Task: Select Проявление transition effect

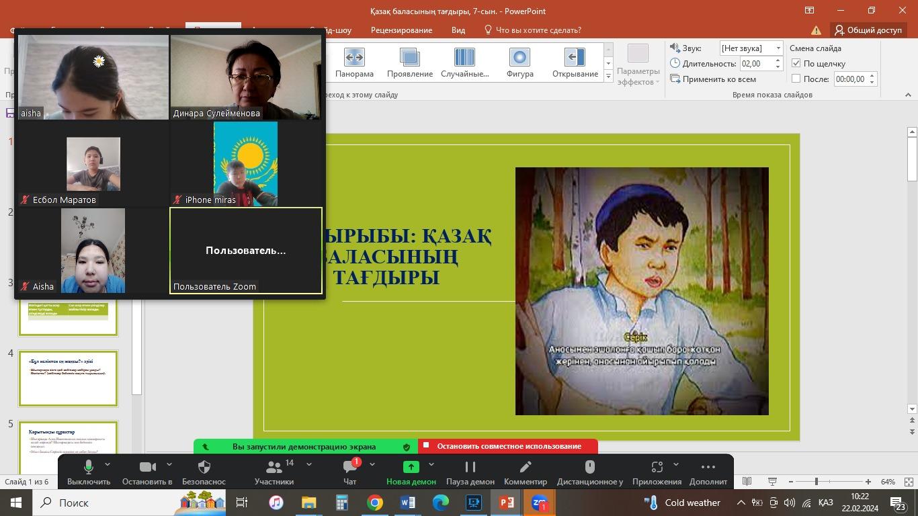Action: (x=409, y=62)
